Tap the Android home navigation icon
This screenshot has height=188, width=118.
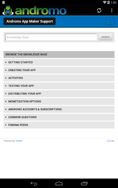[x=59, y=183]
